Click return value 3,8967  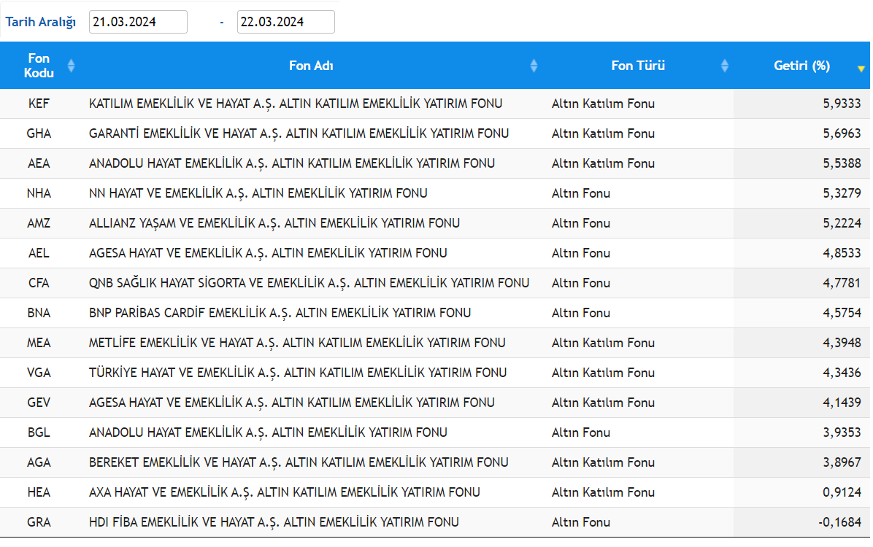(x=842, y=462)
